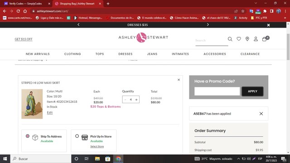Open the $20 Tops & Bottoms promotion

[x=106, y=107]
